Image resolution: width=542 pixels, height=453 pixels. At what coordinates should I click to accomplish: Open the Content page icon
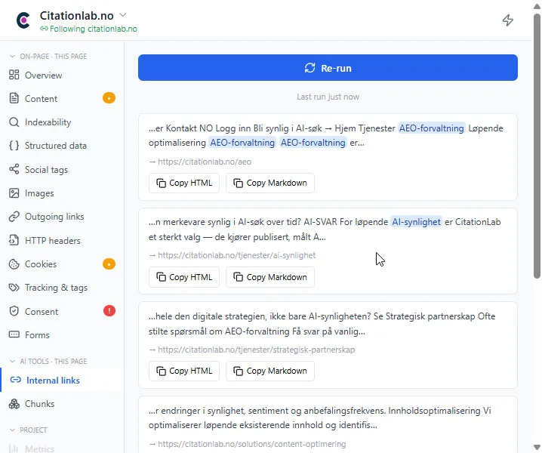coord(14,98)
